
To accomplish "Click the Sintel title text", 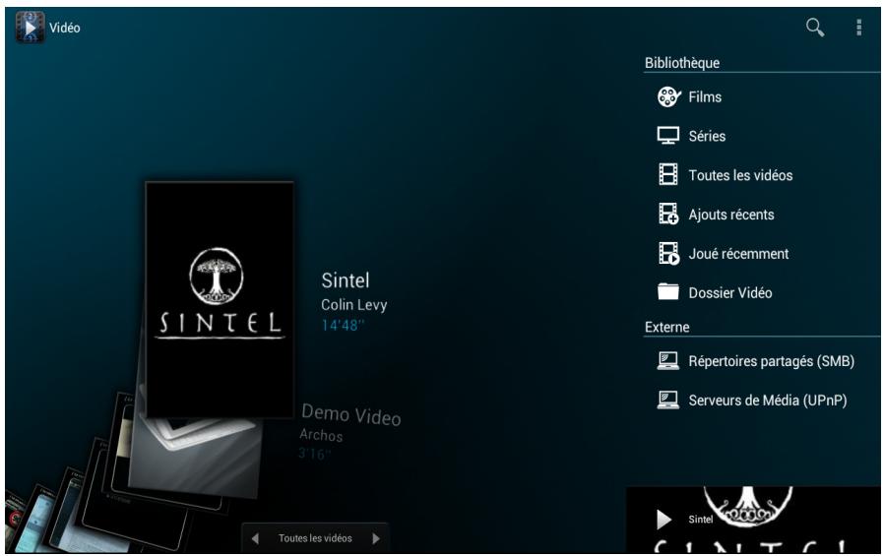I will [x=345, y=280].
